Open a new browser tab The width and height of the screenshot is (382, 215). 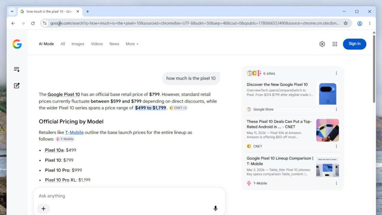point(87,12)
